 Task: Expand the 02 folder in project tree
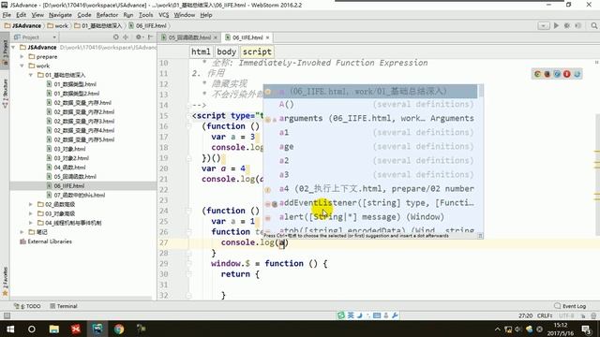pyautogui.click(x=31, y=204)
